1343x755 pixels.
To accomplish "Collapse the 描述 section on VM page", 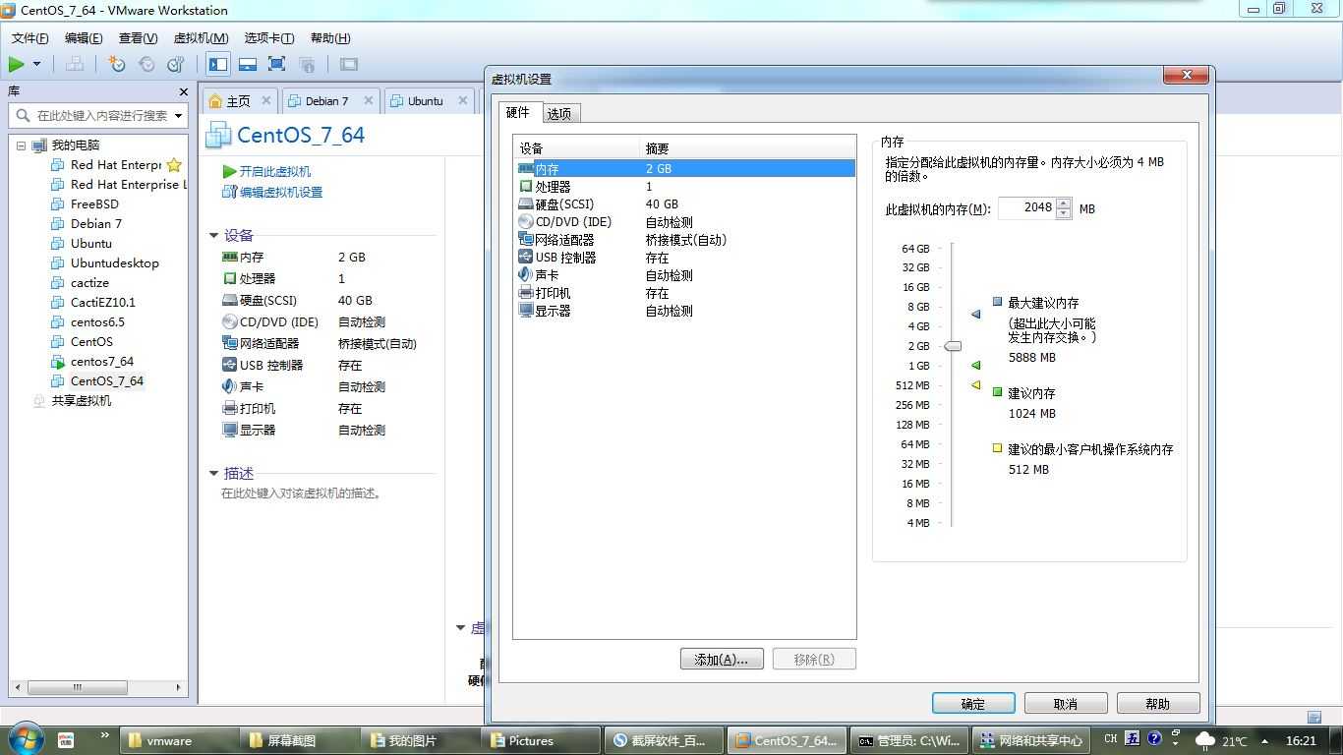I will pos(213,473).
